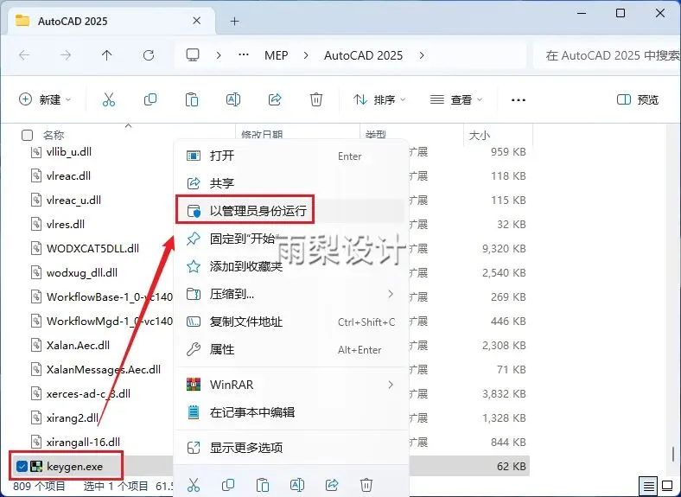Go forward with the right arrow
681x497 pixels.
[66, 55]
